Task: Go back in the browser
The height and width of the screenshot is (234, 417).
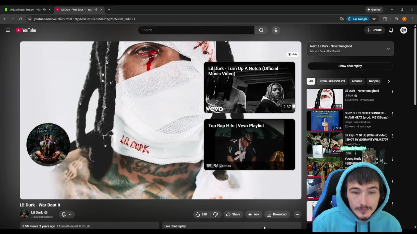Action: 5,19
